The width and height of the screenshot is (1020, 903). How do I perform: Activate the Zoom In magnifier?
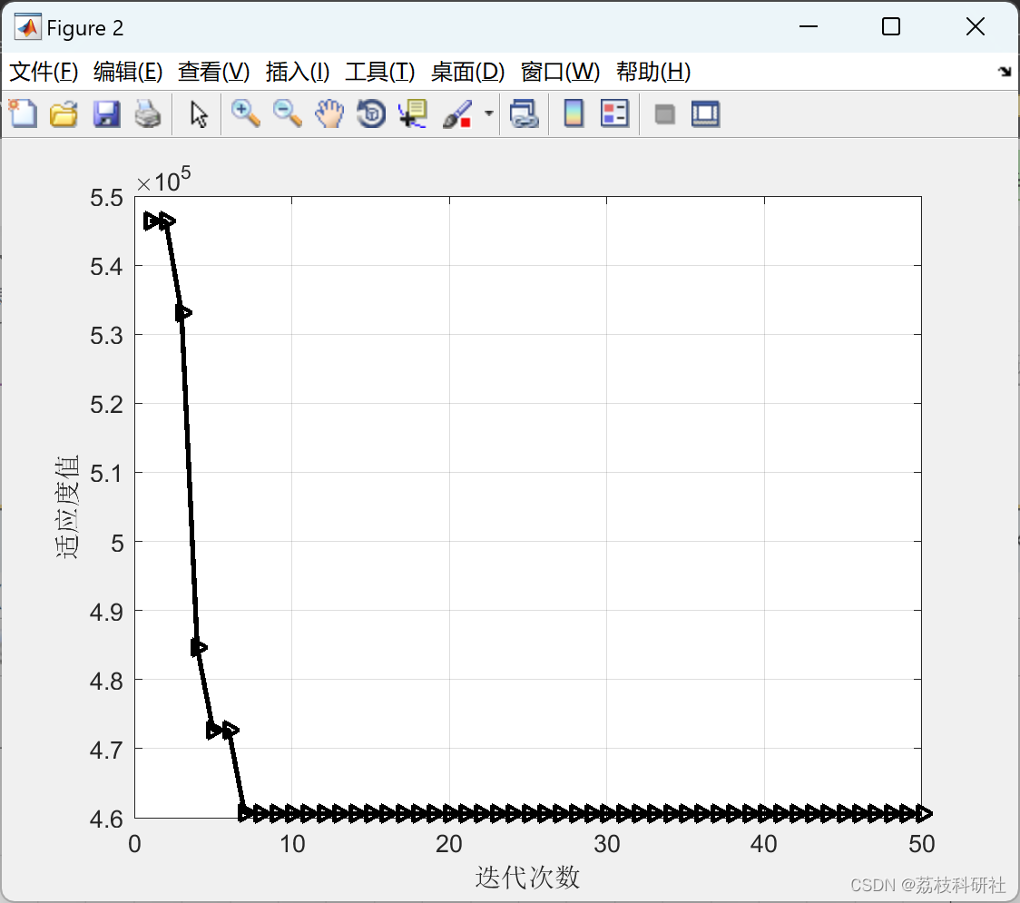click(x=246, y=113)
